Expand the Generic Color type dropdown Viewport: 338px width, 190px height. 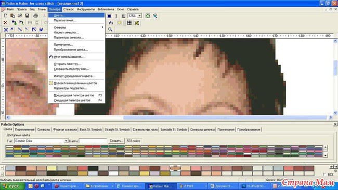coord(66,141)
